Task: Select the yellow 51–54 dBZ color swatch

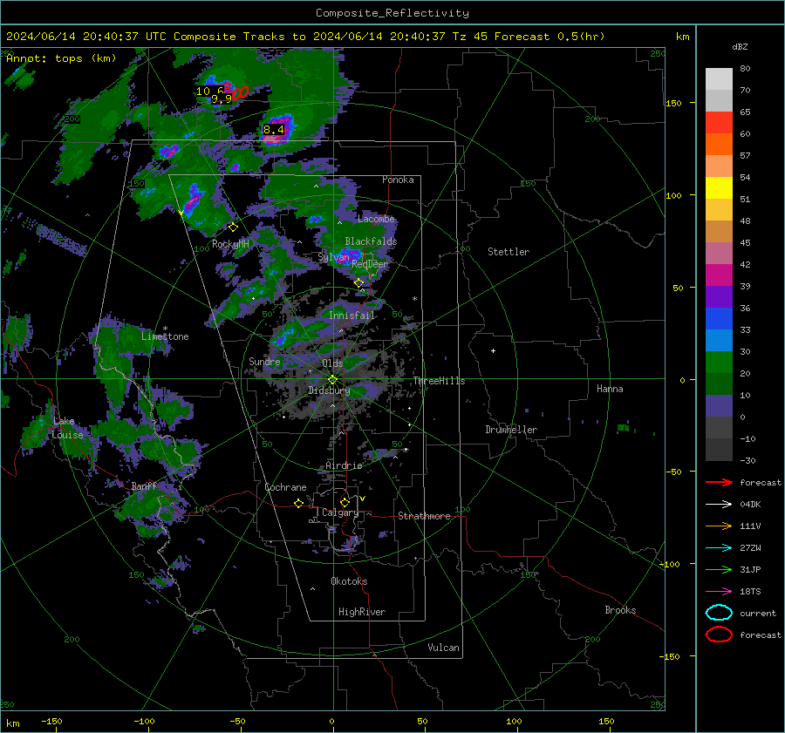Action: pyautogui.click(x=719, y=188)
